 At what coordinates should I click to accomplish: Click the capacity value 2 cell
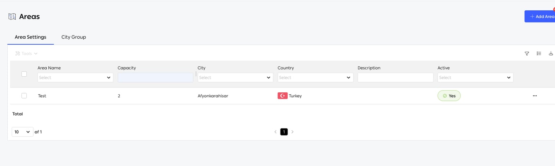(x=119, y=96)
